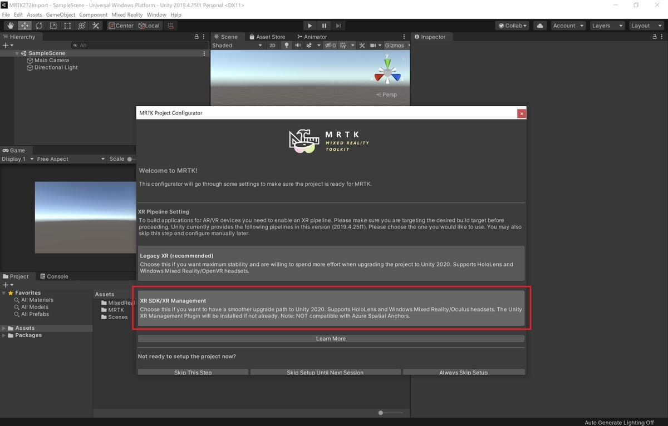Viewport: 668px width, 426px height.
Task: Click Always Skip Setup button
Action: click(463, 372)
